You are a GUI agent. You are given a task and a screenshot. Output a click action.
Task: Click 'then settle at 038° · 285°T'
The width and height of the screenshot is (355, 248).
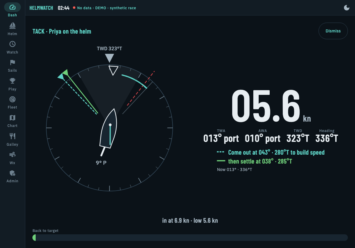point(260,161)
